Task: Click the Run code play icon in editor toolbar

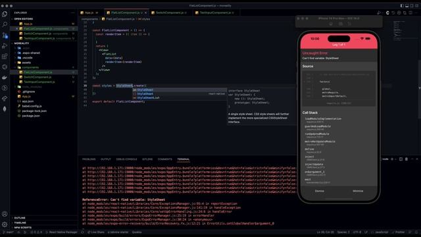Action: coord(379,13)
